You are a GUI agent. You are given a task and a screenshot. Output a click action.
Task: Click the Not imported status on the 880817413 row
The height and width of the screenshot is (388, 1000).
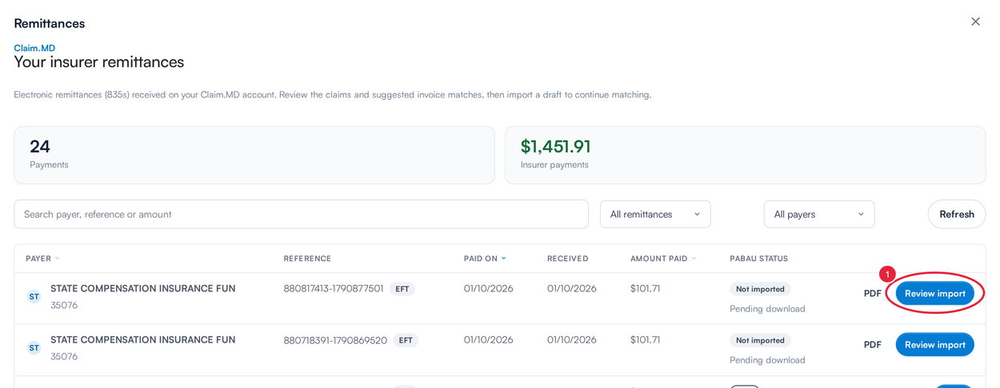[760, 289]
